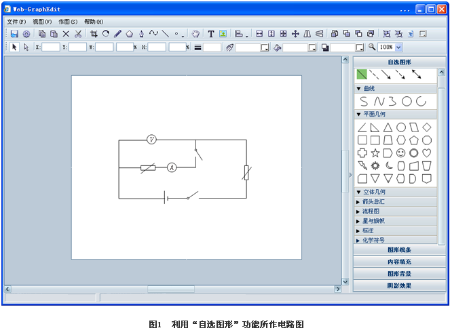
Task: Open the fill color picker dropdown
Action: [312, 47]
